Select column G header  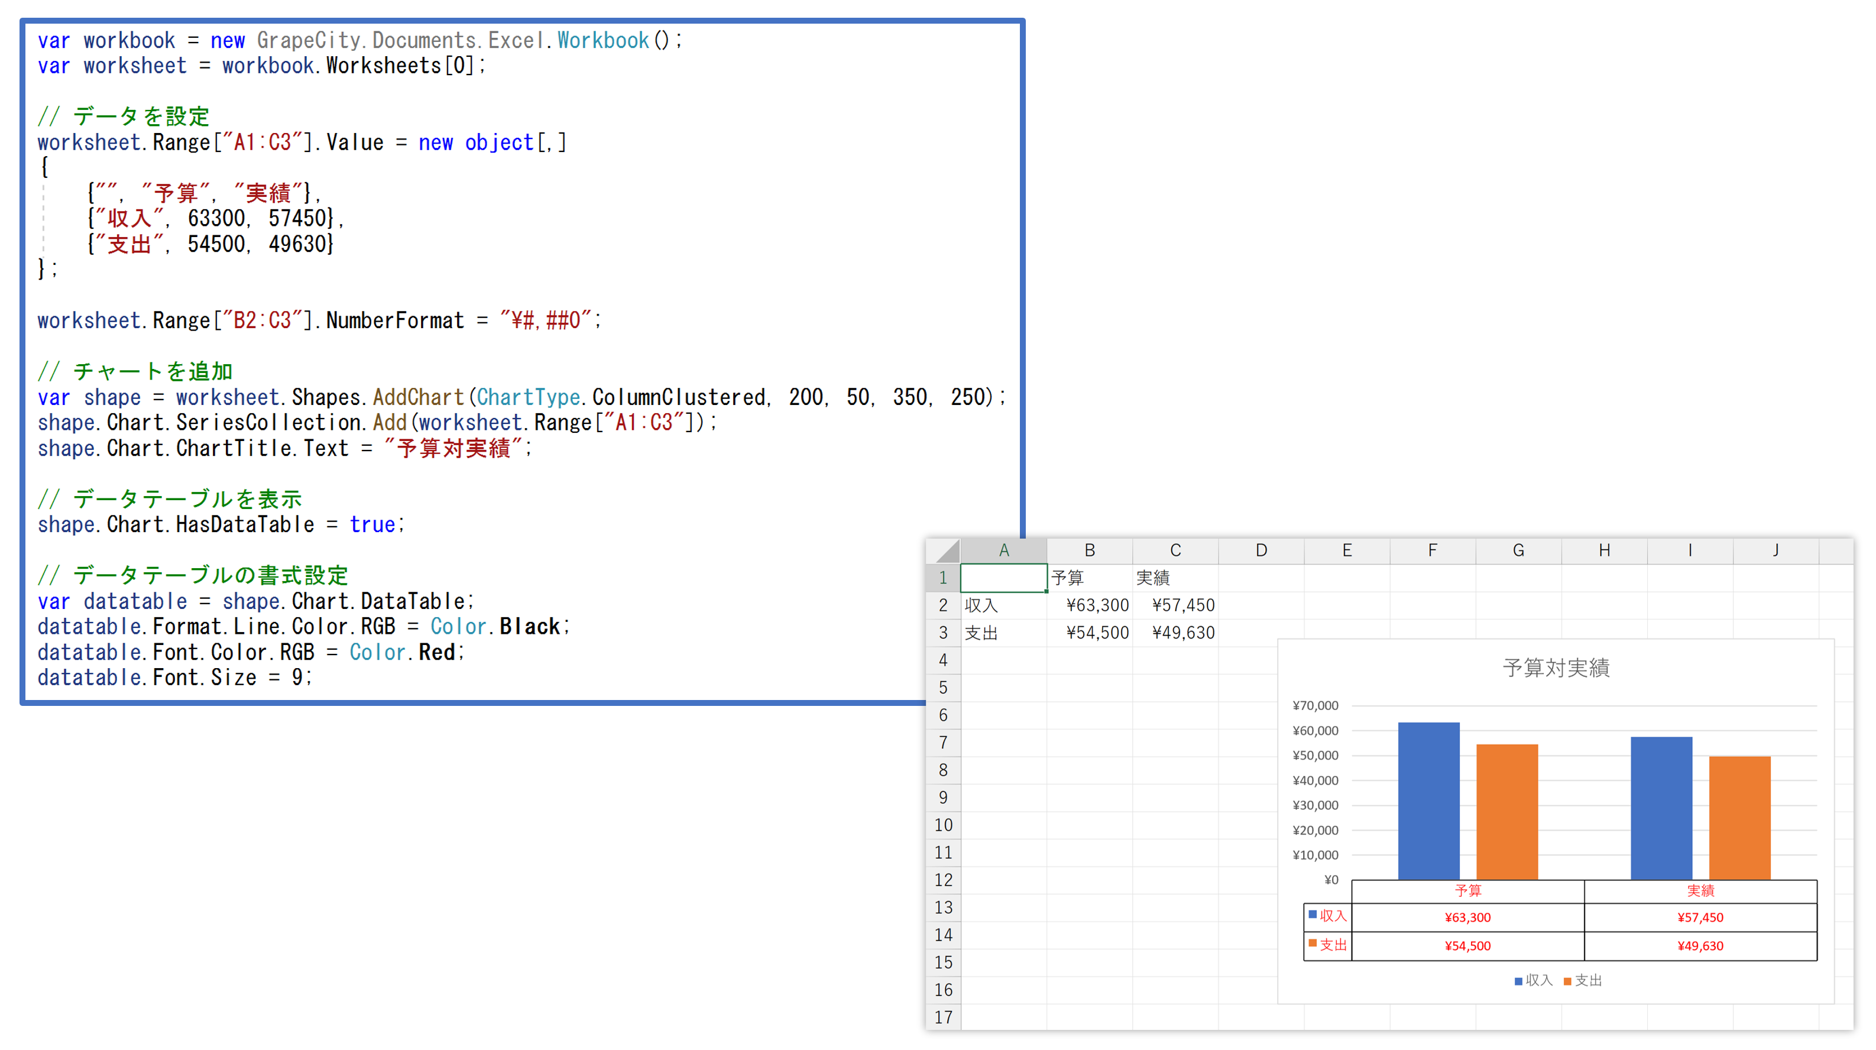tap(1518, 550)
